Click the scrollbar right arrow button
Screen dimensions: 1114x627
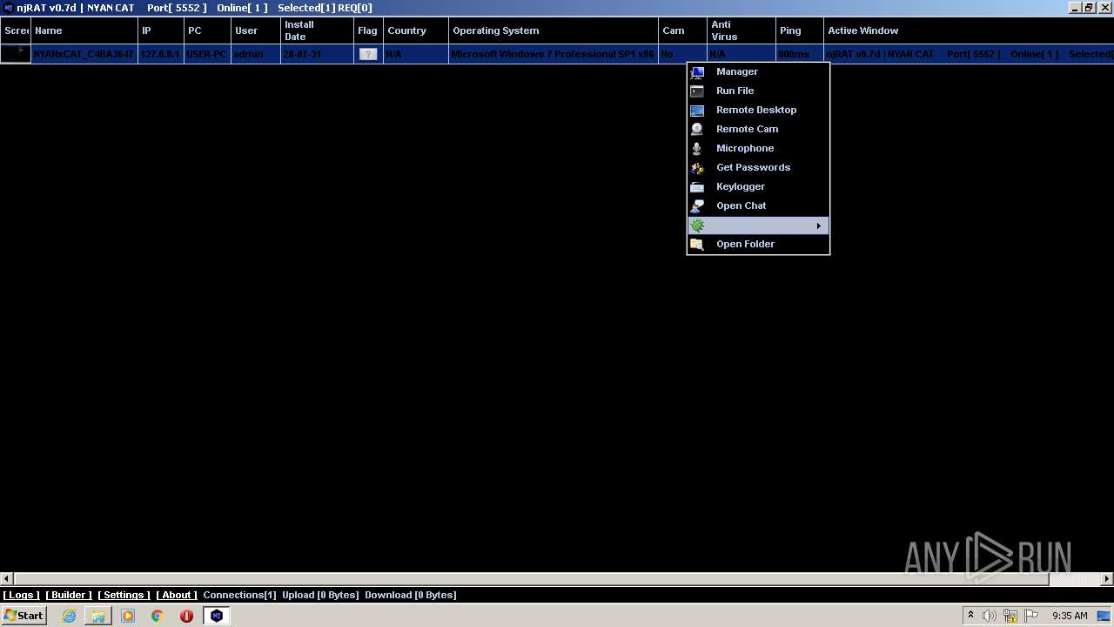tap(1107, 578)
